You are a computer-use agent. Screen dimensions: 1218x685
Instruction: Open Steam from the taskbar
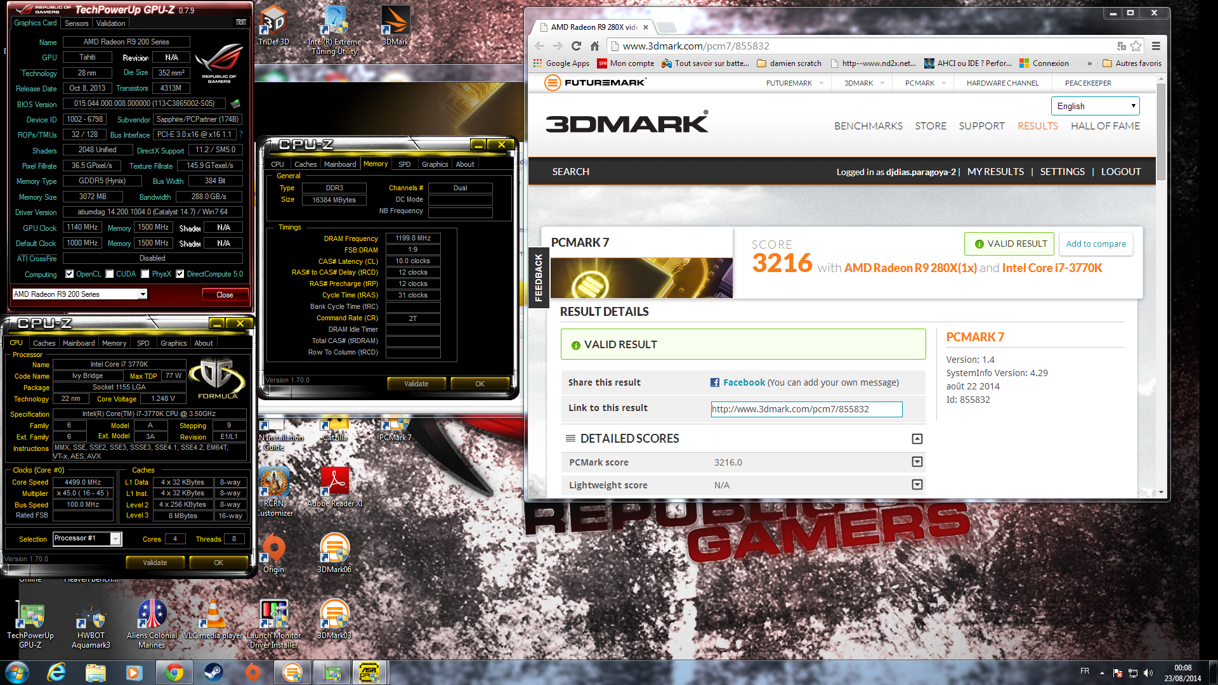[x=213, y=672]
